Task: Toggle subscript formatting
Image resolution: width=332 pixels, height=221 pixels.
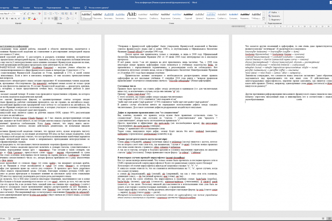Action: point(16,18)
